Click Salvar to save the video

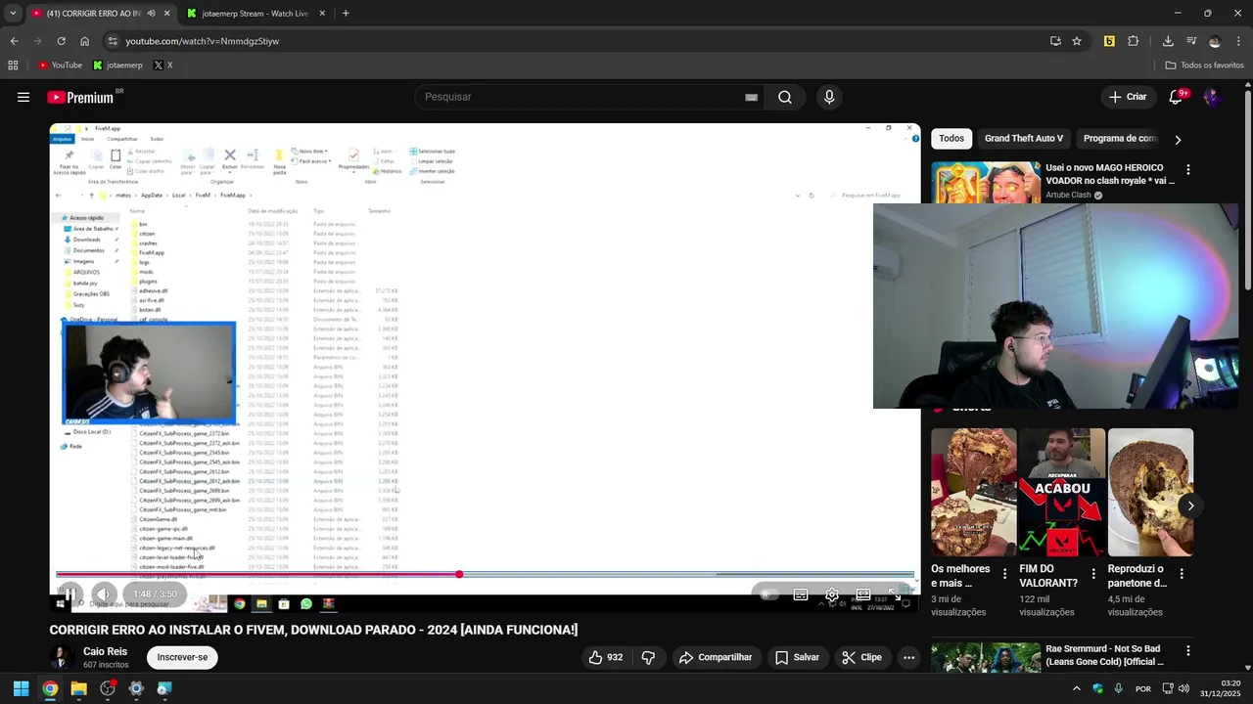797,657
